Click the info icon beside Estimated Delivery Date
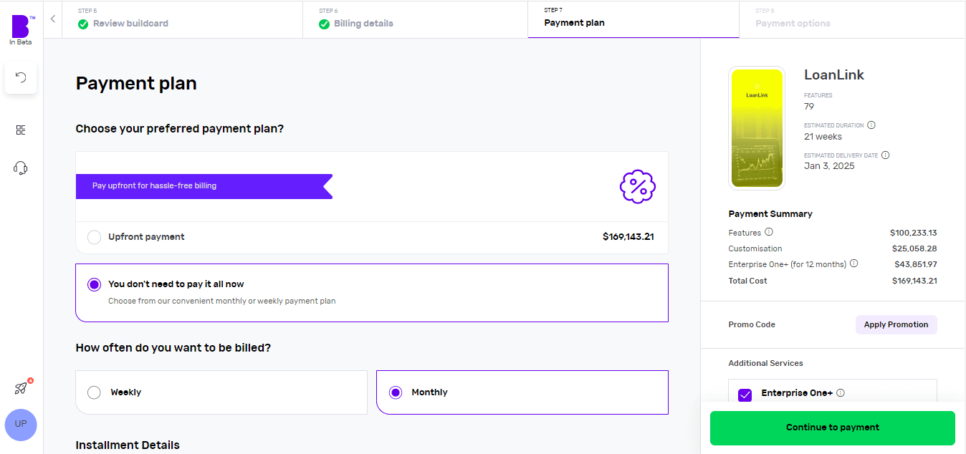The image size is (966, 454). (886, 155)
